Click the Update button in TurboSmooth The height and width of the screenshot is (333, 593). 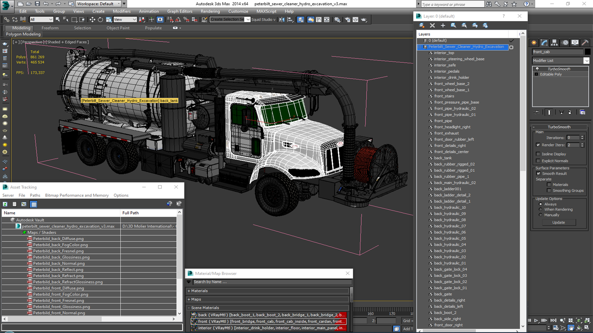[x=558, y=222]
